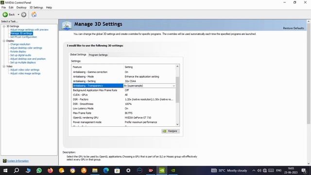Open the Windows Start menu
This screenshot has width=311, height=175.
[x=5, y=171]
